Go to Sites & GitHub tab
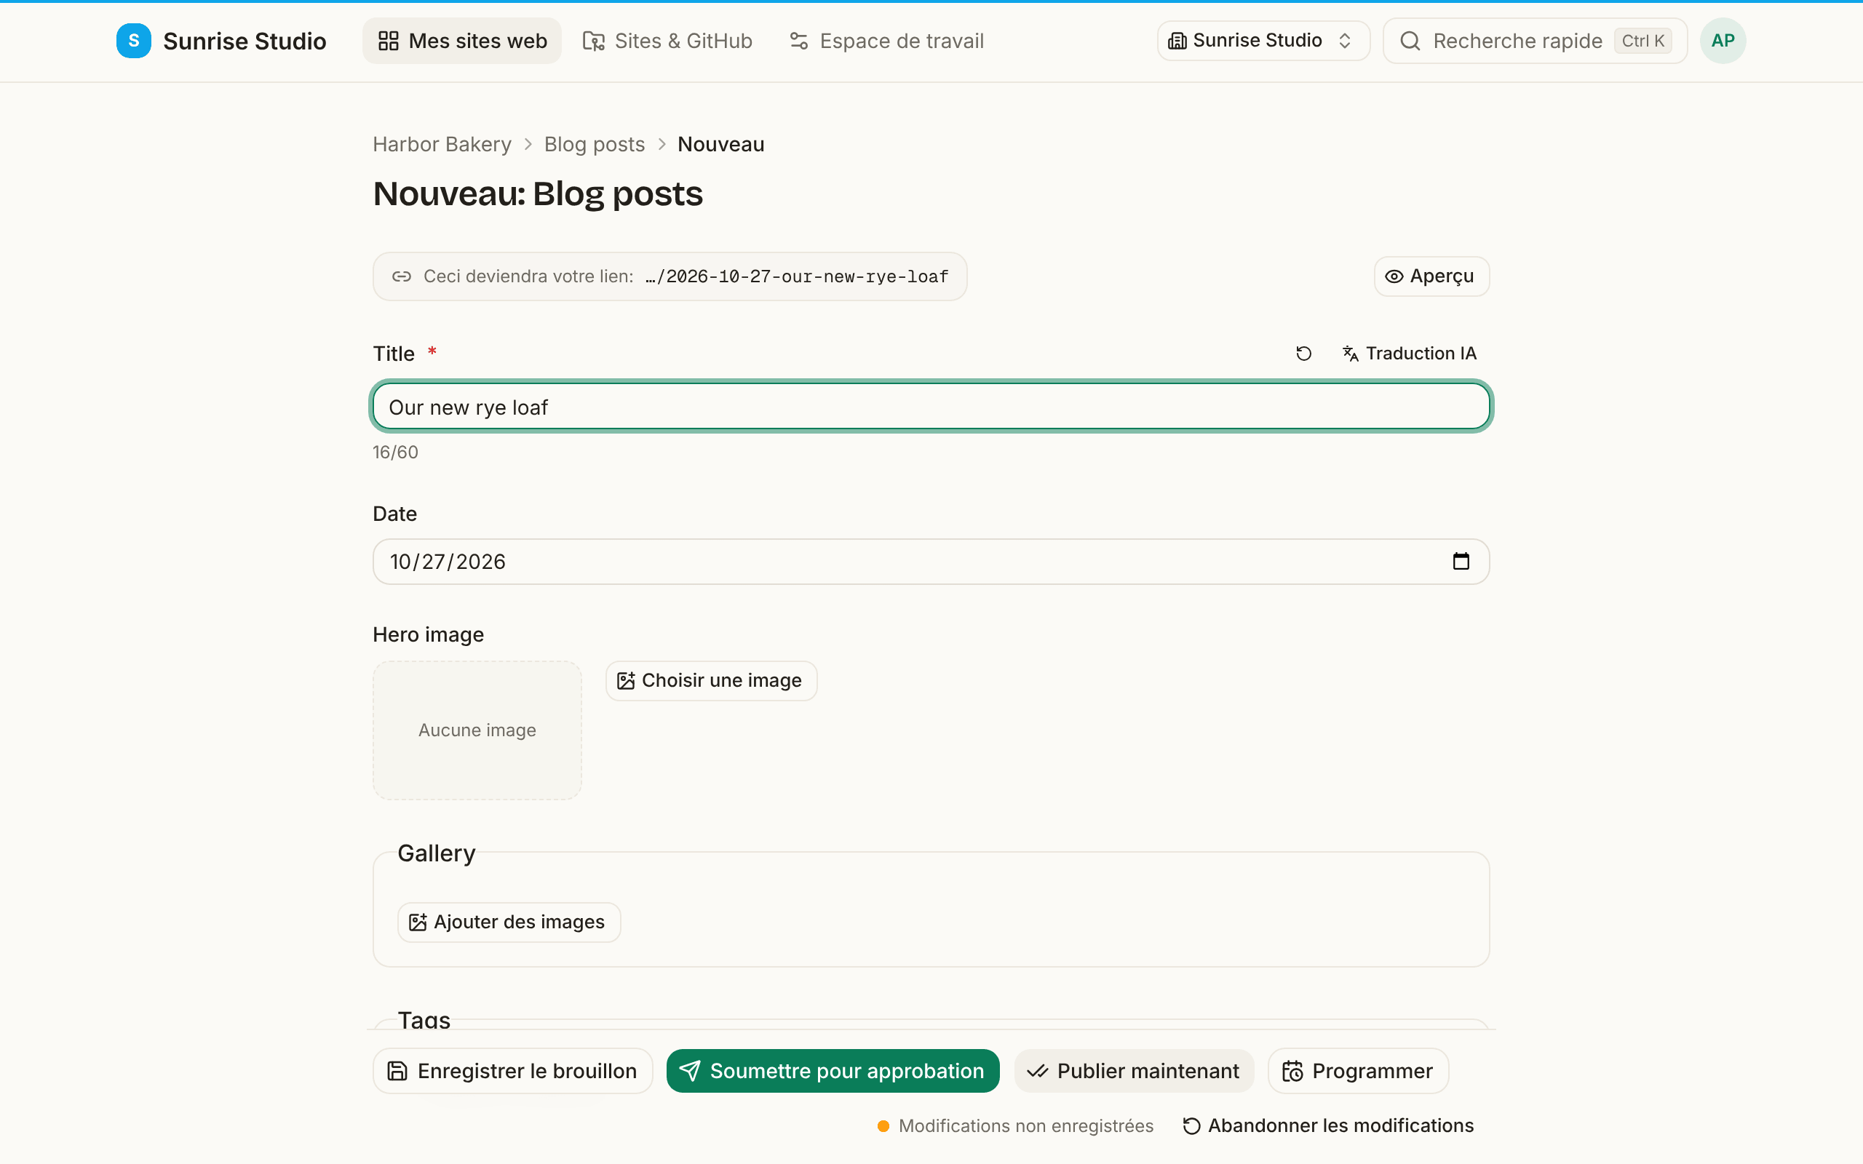Image resolution: width=1863 pixels, height=1164 pixels. click(667, 41)
